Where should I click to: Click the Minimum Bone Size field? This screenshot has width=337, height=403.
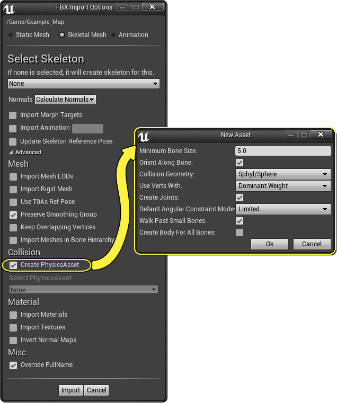283,151
